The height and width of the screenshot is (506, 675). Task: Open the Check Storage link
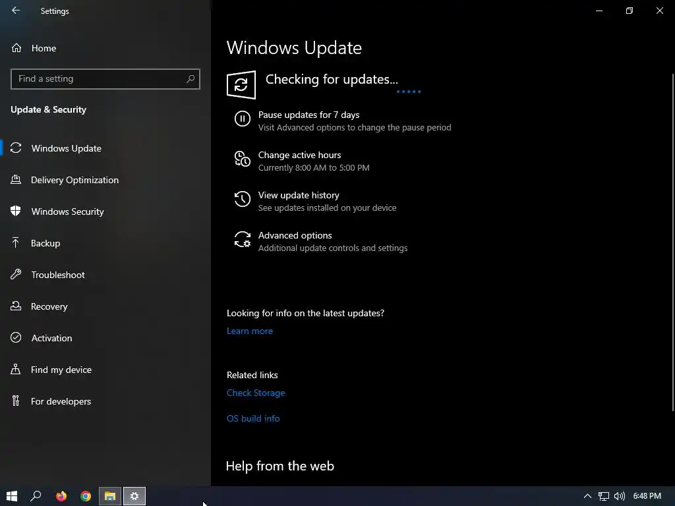pos(256,393)
